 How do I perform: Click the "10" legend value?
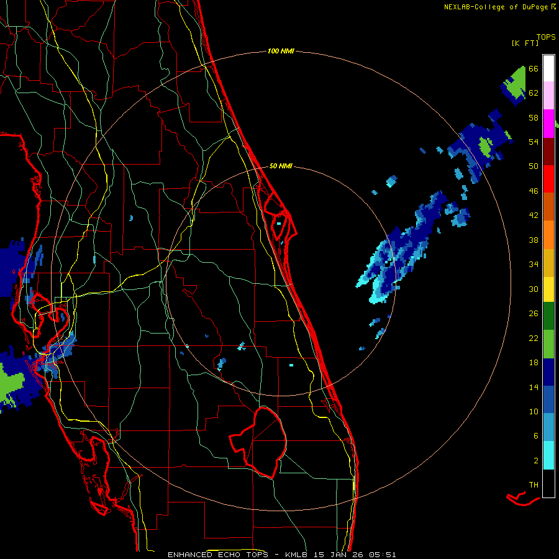(534, 411)
